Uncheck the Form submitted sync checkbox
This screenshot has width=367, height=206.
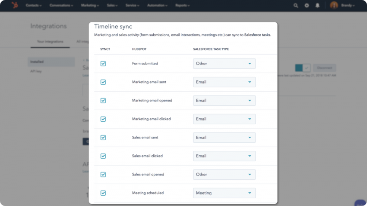[103, 64]
